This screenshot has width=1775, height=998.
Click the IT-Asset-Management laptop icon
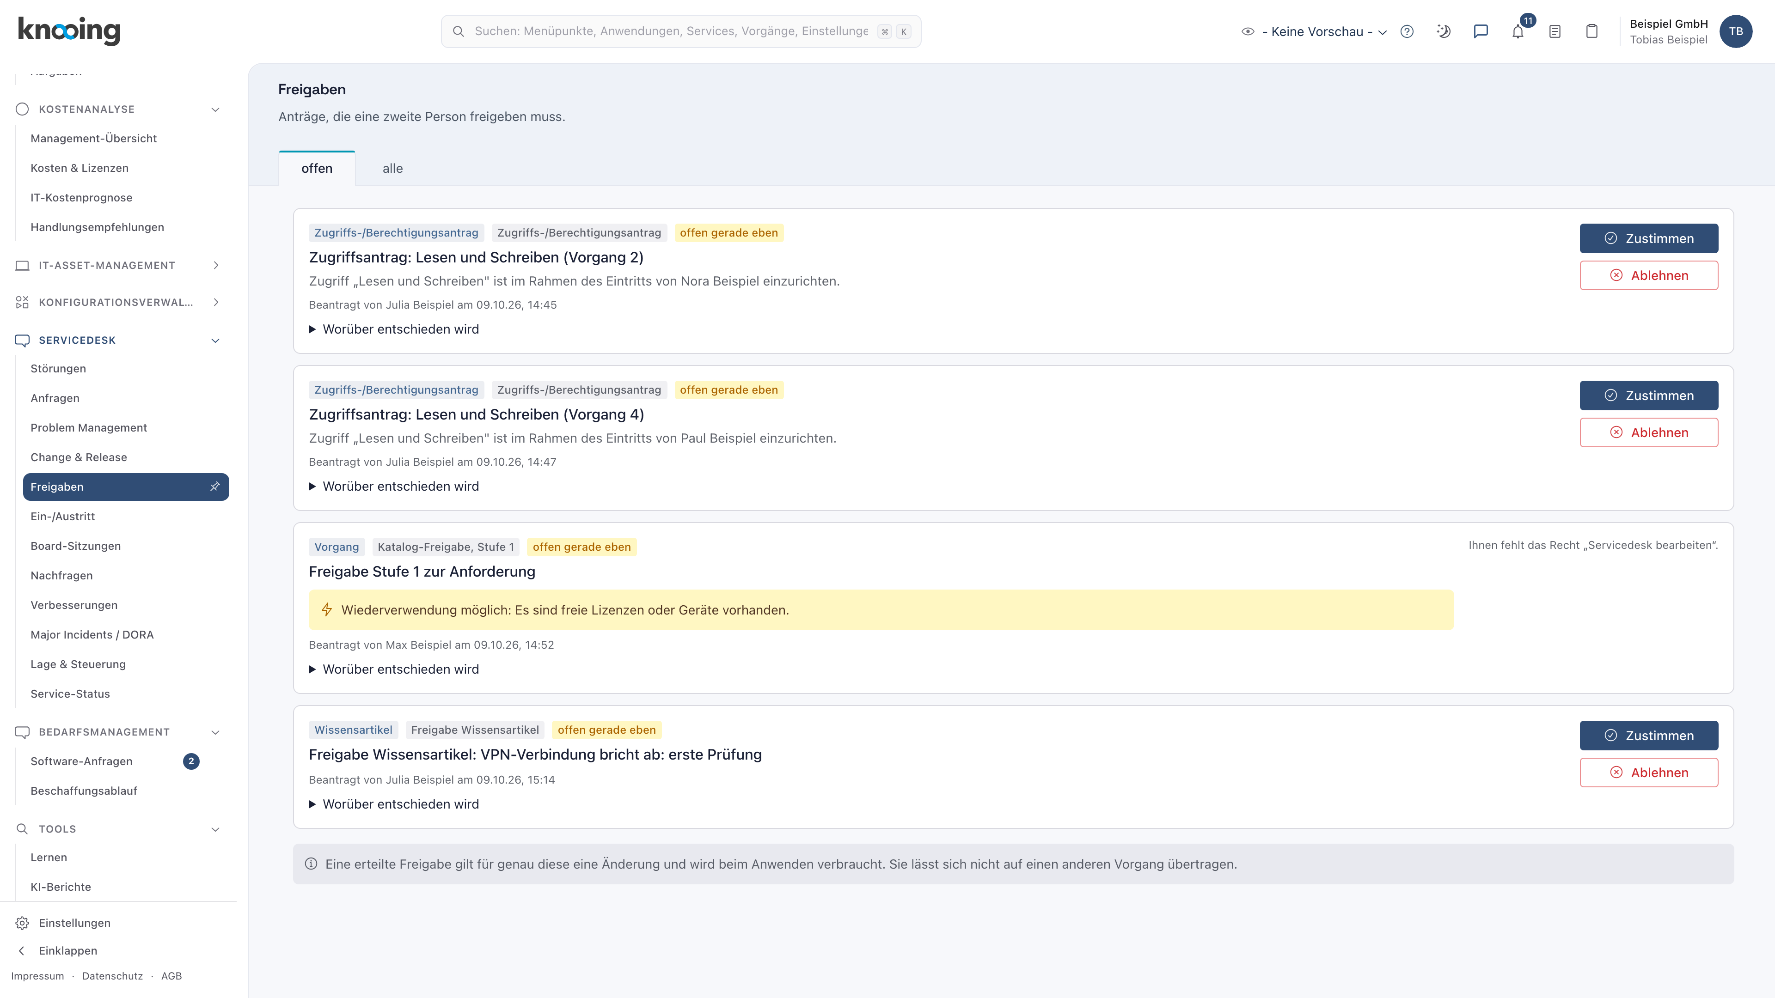pyautogui.click(x=22, y=265)
